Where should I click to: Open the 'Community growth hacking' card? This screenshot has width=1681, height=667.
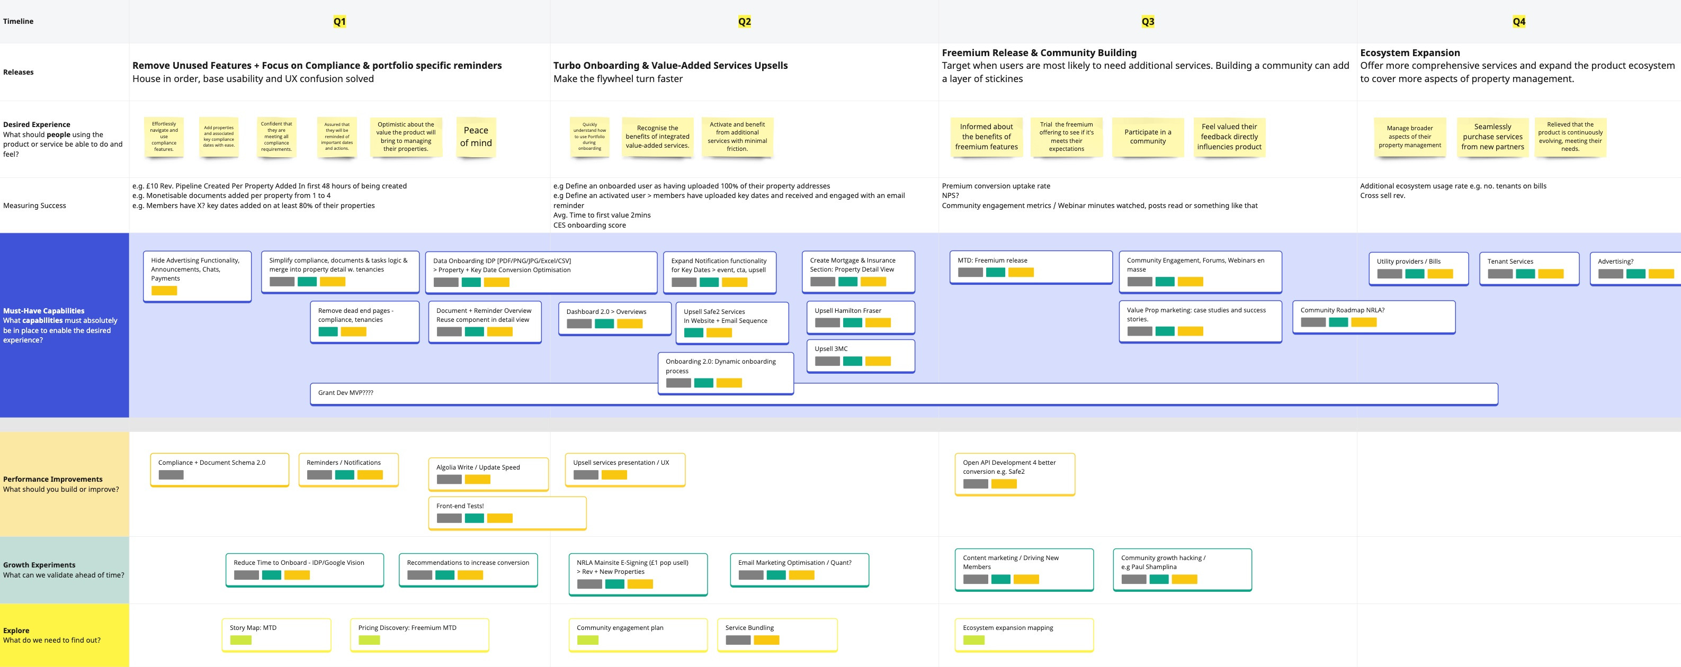pyautogui.click(x=1182, y=570)
